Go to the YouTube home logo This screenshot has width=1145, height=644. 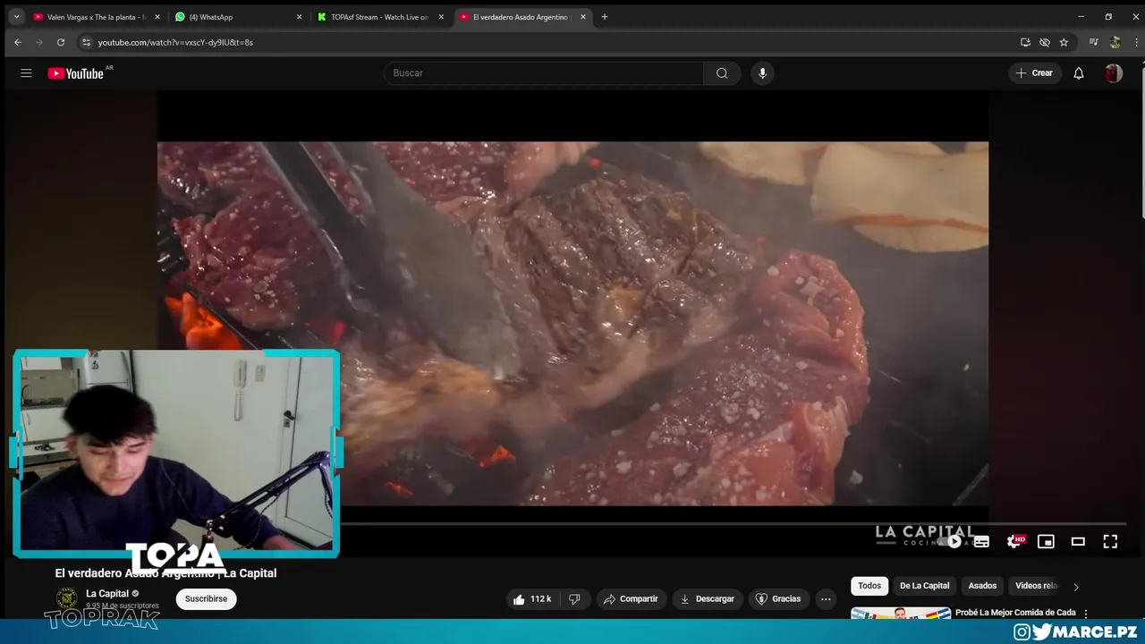[76, 73]
